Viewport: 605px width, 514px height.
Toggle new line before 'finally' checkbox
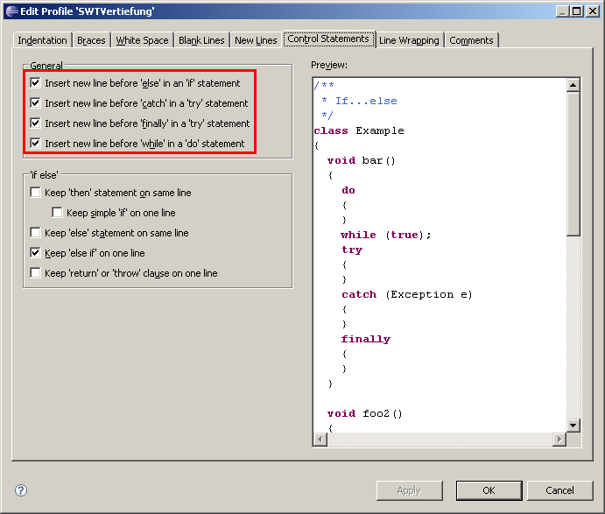[36, 123]
